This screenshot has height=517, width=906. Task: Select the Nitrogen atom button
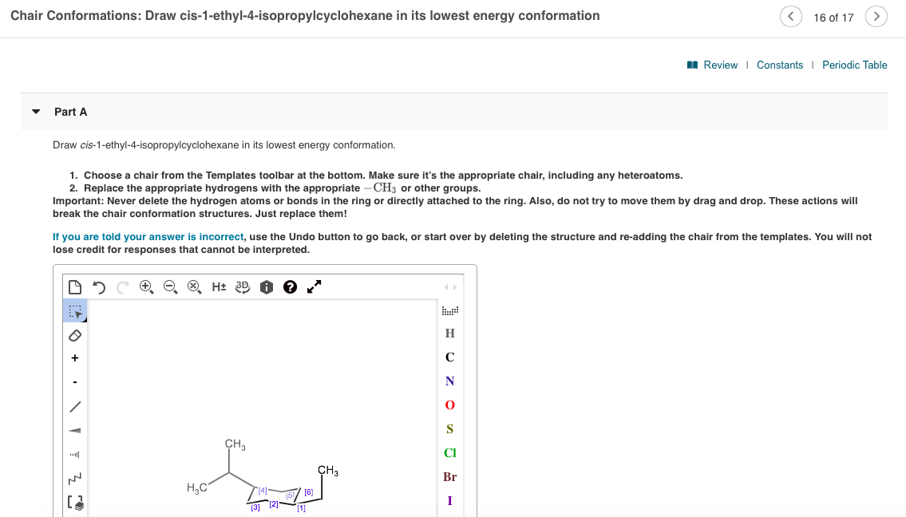pos(449,381)
